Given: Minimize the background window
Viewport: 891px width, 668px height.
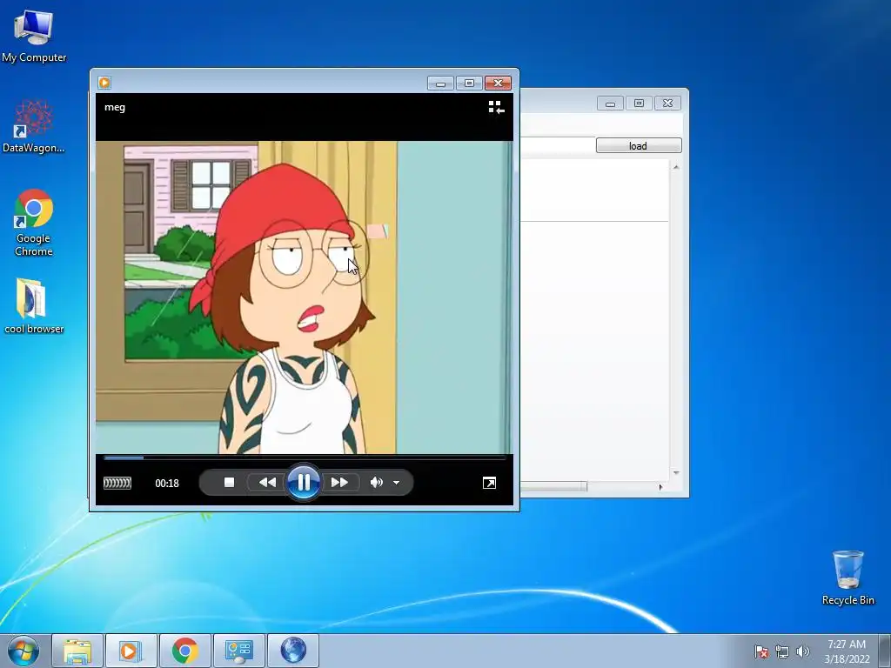Looking at the screenshot, I should (x=610, y=104).
